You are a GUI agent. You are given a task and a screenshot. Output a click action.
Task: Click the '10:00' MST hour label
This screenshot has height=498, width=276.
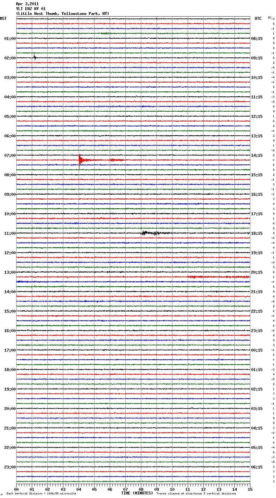tap(10, 214)
